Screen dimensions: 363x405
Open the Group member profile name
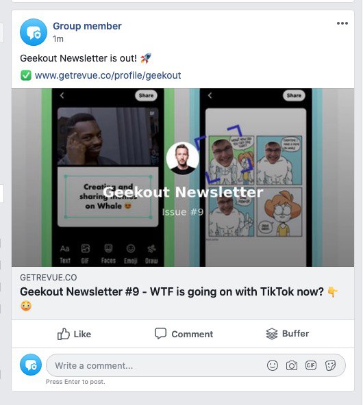(87, 26)
